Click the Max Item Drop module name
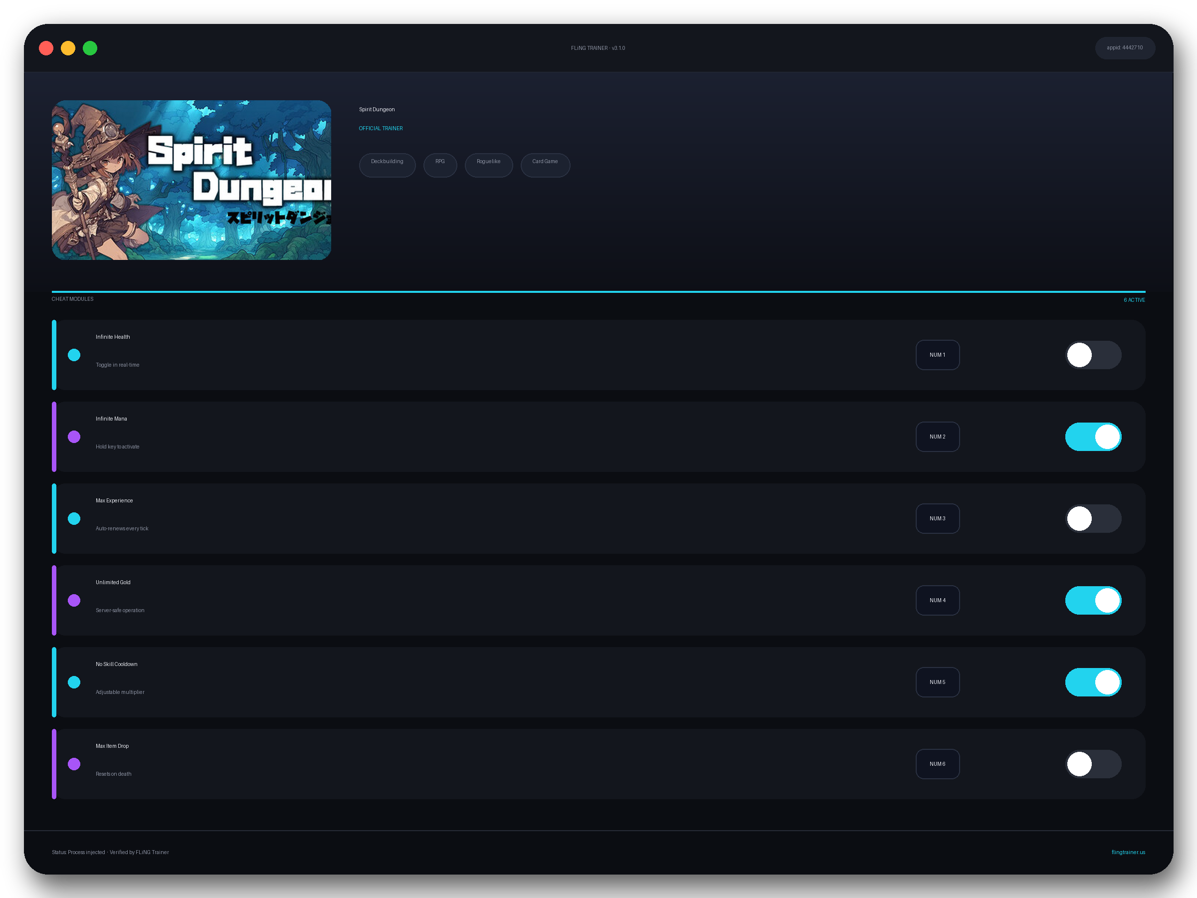The height and width of the screenshot is (898, 1197). 112,745
